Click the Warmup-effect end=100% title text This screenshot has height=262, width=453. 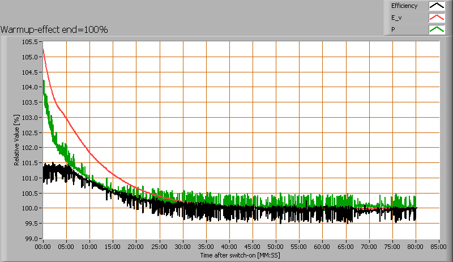point(54,29)
